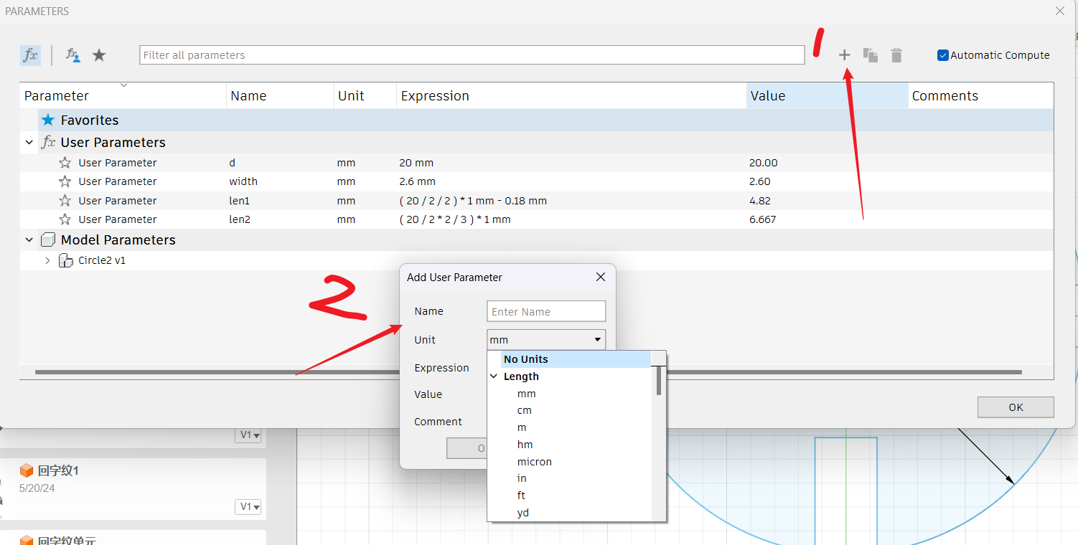
Task: Toggle the Automatic Compute checkbox
Action: (943, 55)
